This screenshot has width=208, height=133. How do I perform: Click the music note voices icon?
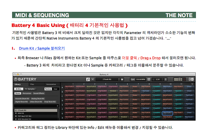(x=153, y=79)
